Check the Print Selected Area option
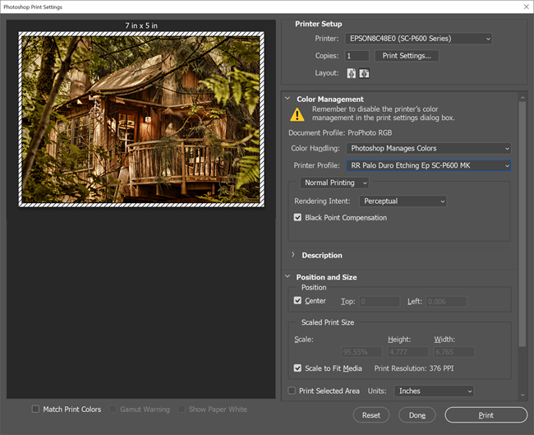 [292, 391]
